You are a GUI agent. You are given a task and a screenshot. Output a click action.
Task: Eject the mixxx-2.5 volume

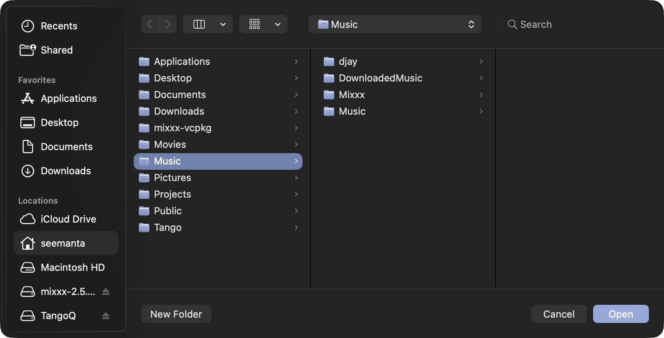pos(106,292)
